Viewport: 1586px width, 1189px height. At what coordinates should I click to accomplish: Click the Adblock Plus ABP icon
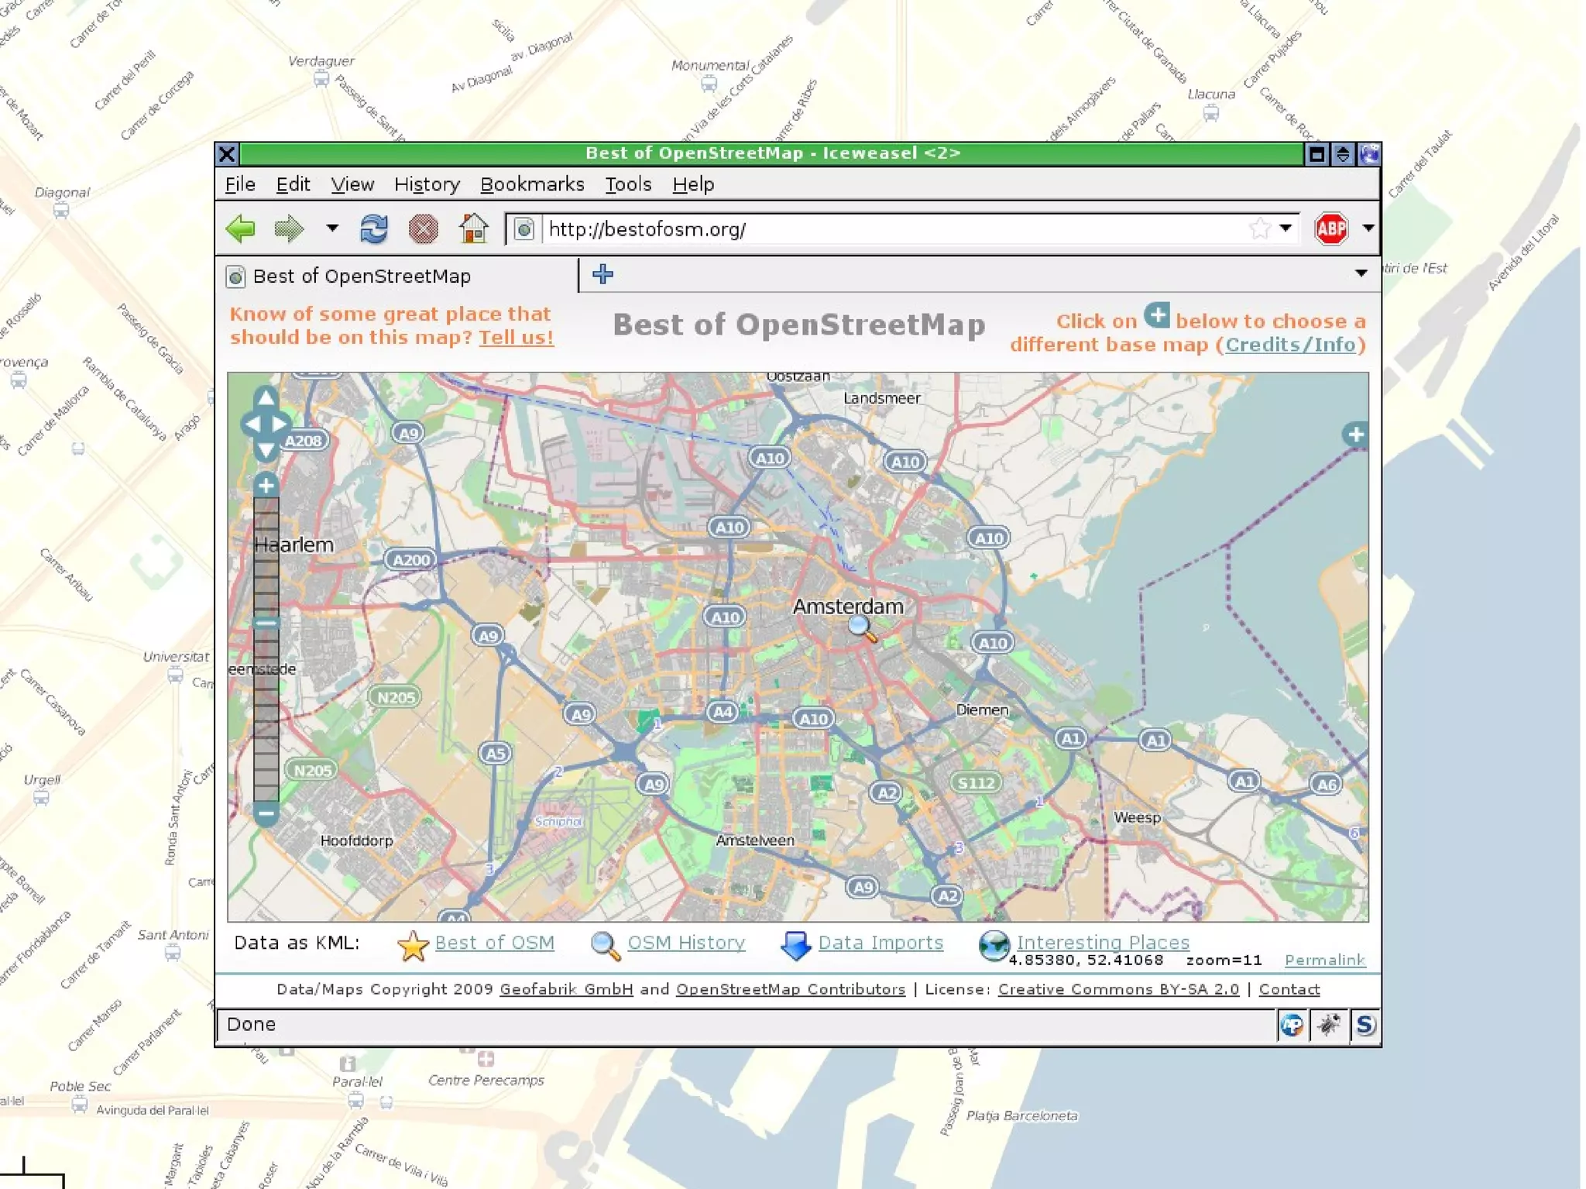(x=1330, y=229)
